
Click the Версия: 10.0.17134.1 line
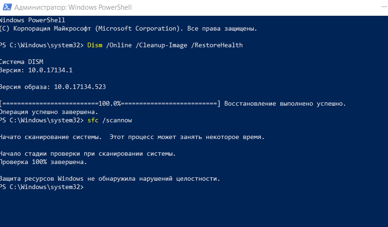click(36, 70)
